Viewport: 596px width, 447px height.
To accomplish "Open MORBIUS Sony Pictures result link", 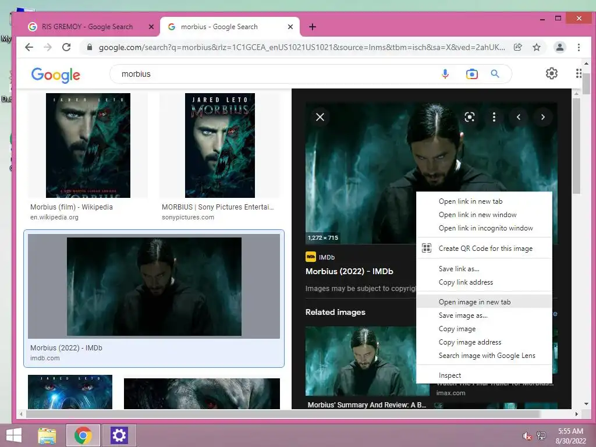I will point(218,207).
